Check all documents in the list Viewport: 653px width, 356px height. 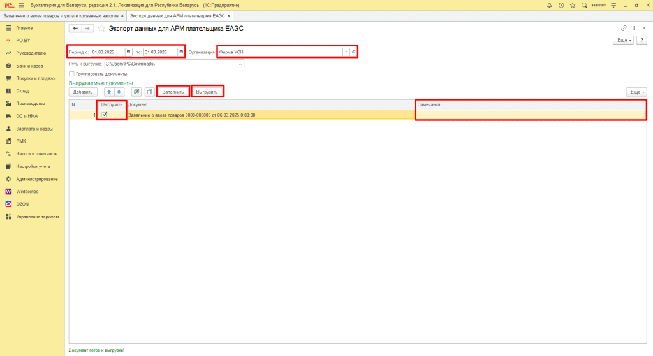point(136,92)
